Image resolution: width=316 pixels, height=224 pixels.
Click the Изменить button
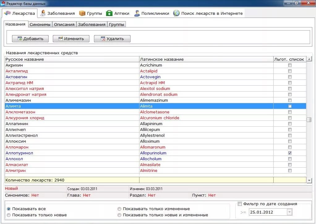[x=71, y=39]
